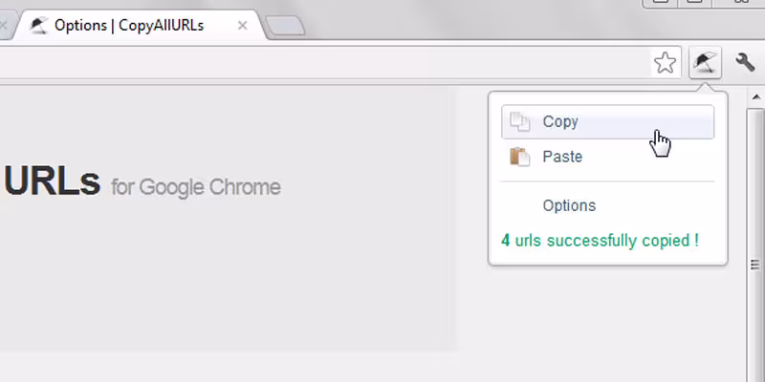Click the scrollbar up arrow

tap(756, 96)
